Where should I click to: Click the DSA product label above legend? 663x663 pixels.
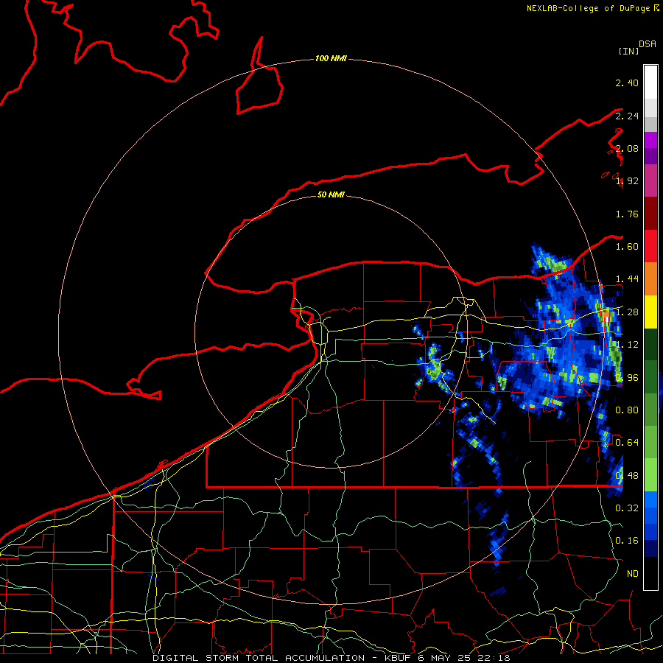click(648, 43)
